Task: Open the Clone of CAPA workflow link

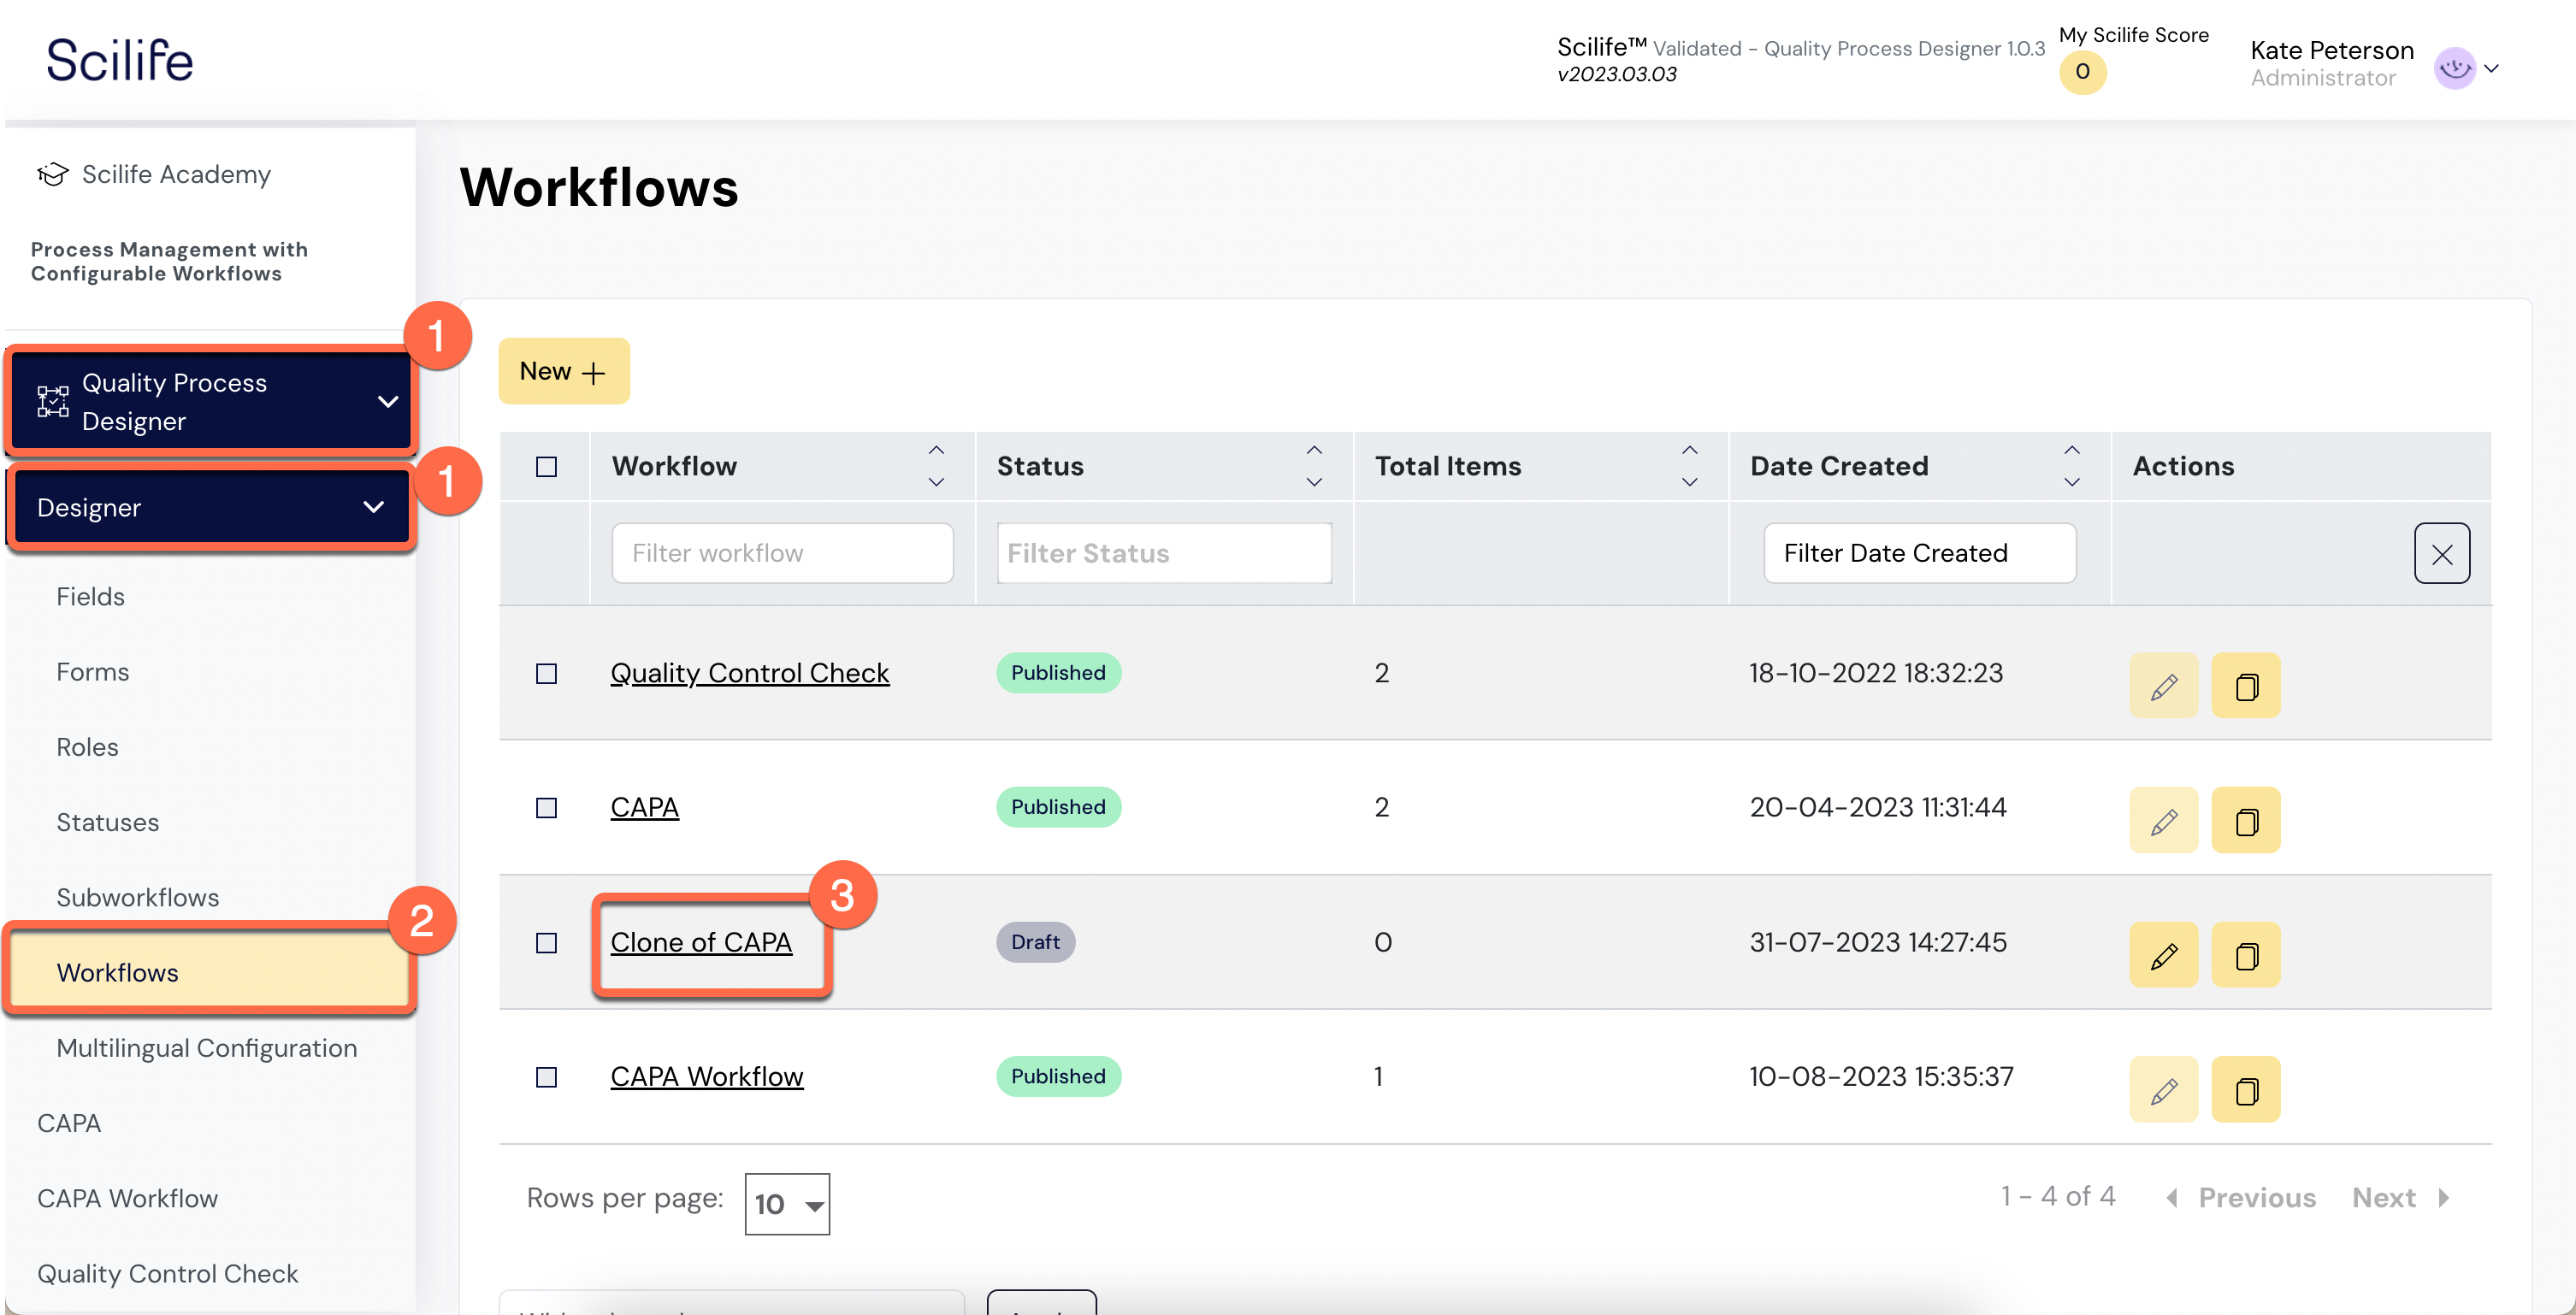Action: click(701, 942)
